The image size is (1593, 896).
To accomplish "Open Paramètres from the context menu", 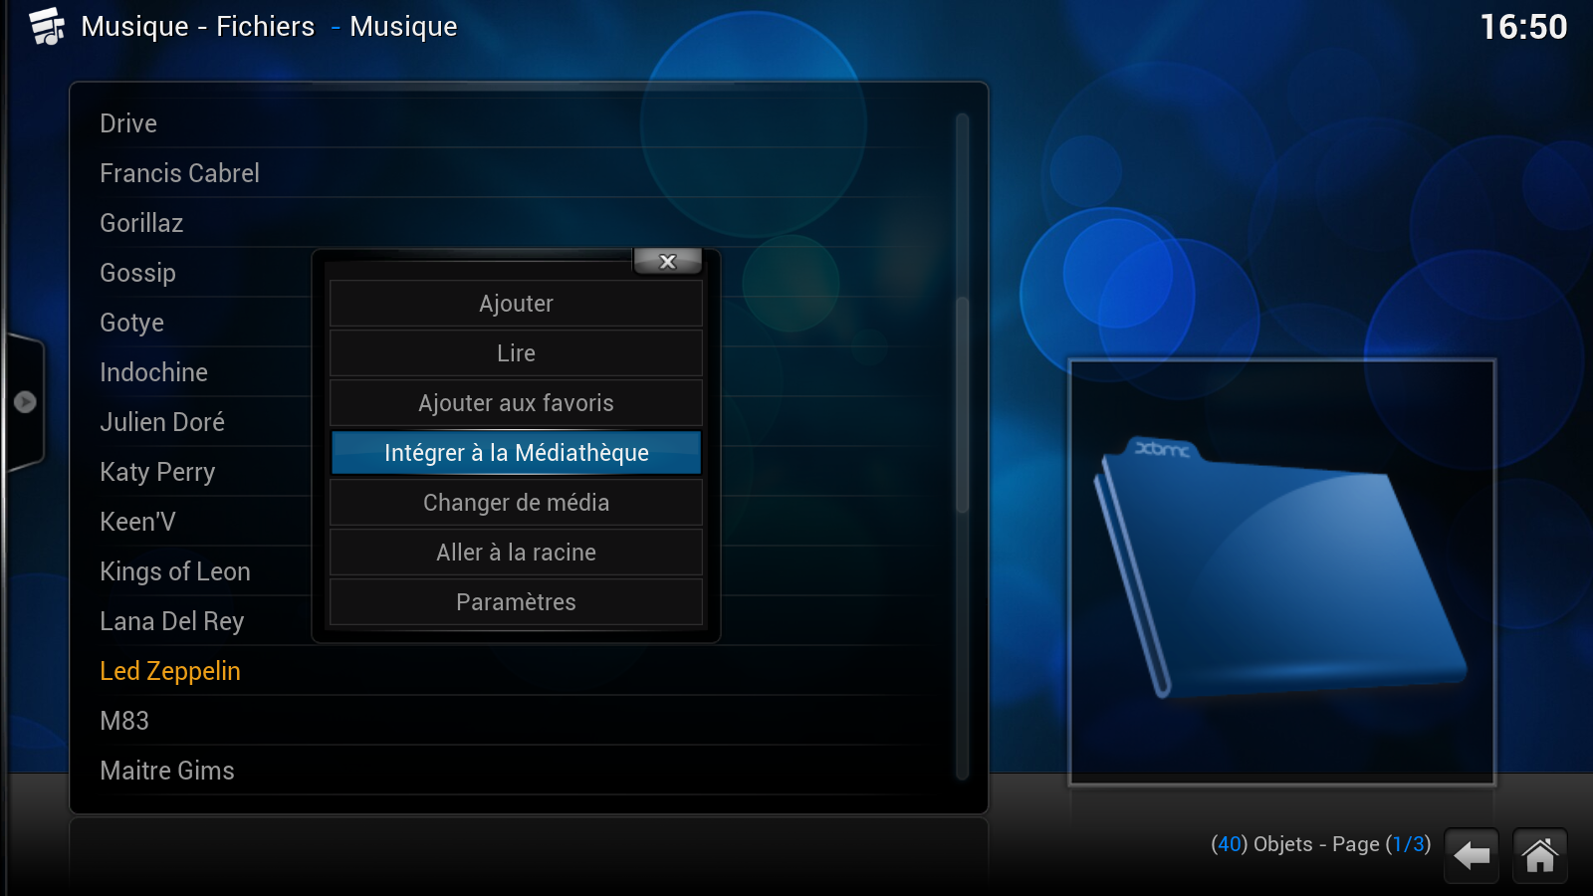I will (x=516, y=602).
